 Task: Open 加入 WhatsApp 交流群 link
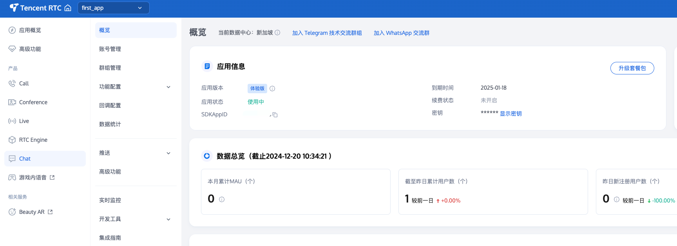click(x=402, y=33)
